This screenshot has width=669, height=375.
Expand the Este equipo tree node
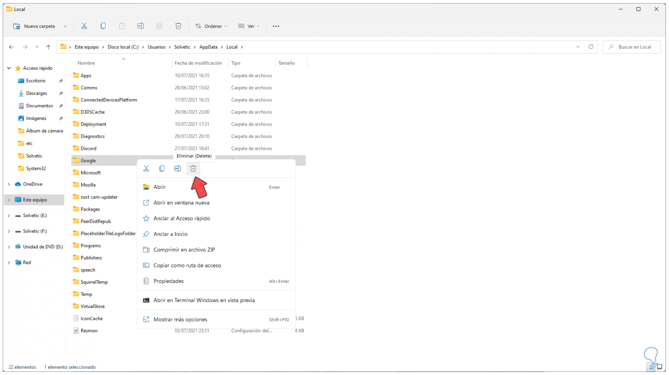[9, 200]
